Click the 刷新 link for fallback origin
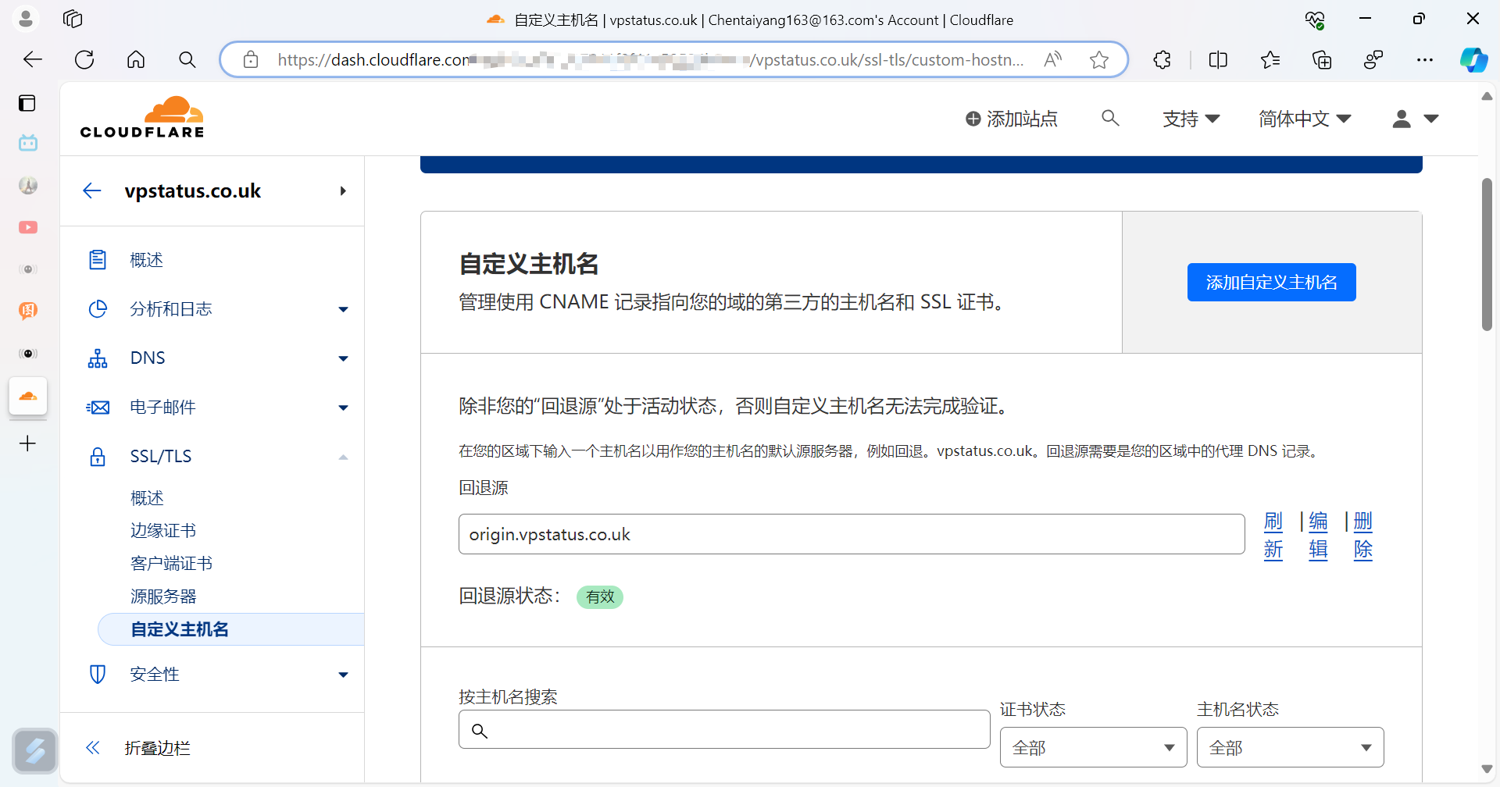The height and width of the screenshot is (787, 1500). point(1273,536)
